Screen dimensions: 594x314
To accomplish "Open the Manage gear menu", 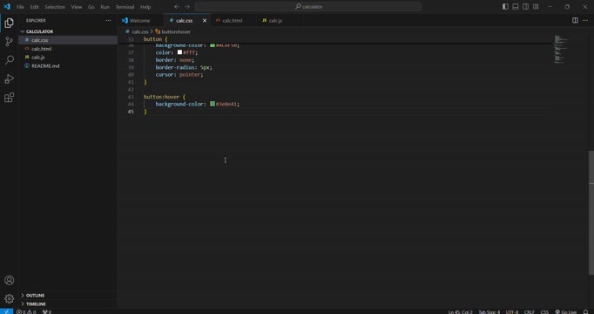I will [9, 299].
